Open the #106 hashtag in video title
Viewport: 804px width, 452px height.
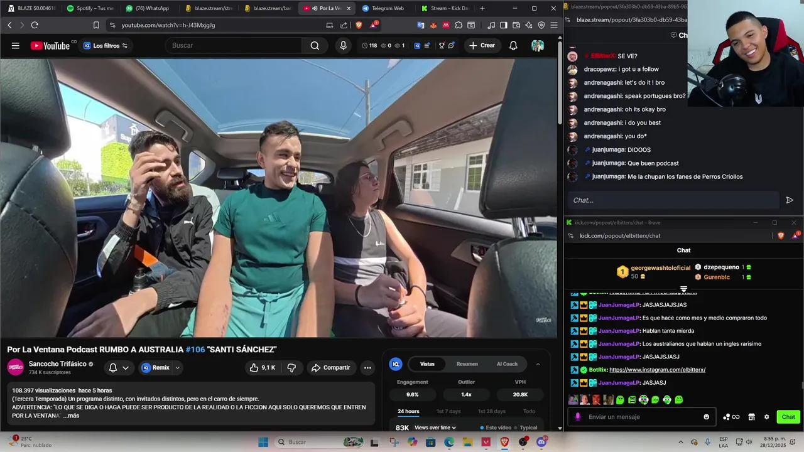pyautogui.click(x=195, y=349)
